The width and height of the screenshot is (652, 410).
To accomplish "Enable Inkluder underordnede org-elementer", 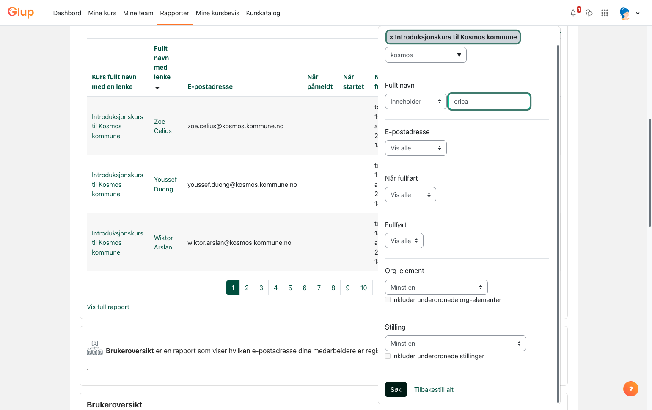I will 388,300.
